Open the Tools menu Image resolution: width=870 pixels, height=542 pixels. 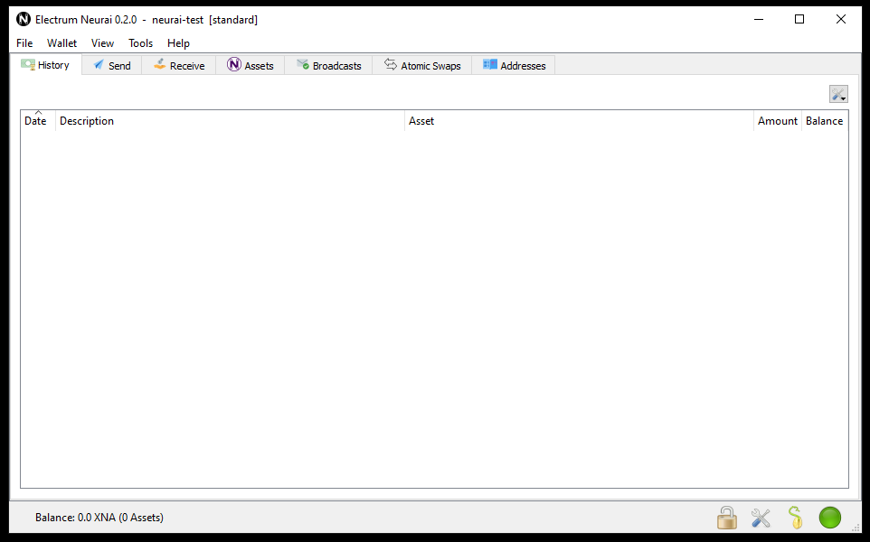pyautogui.click(x=140, y=42)
